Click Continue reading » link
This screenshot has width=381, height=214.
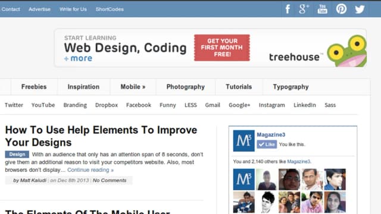tap(90, 170)
